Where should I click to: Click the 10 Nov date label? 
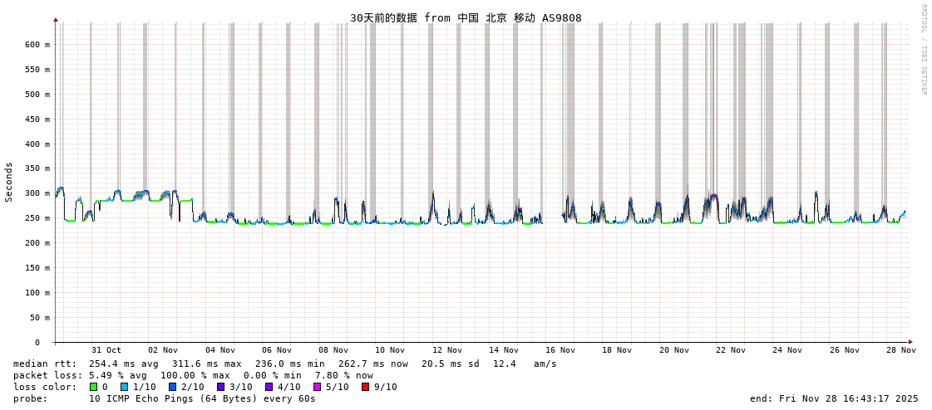click(x=390, y=350)
